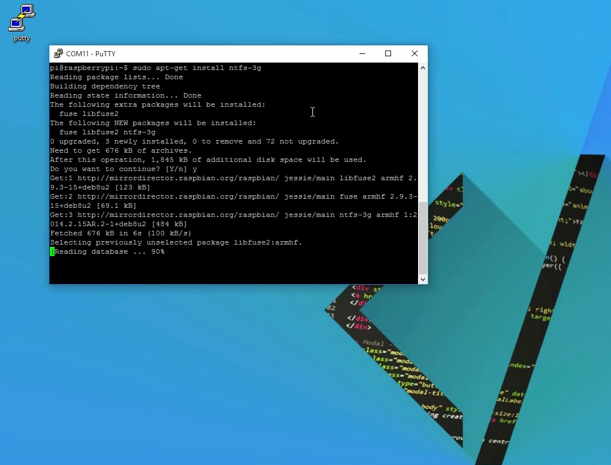The width and height of the screenshot is (611, 465).
Task: Click 'The following extra packages will be installed' line
Action: coord(157,104)
